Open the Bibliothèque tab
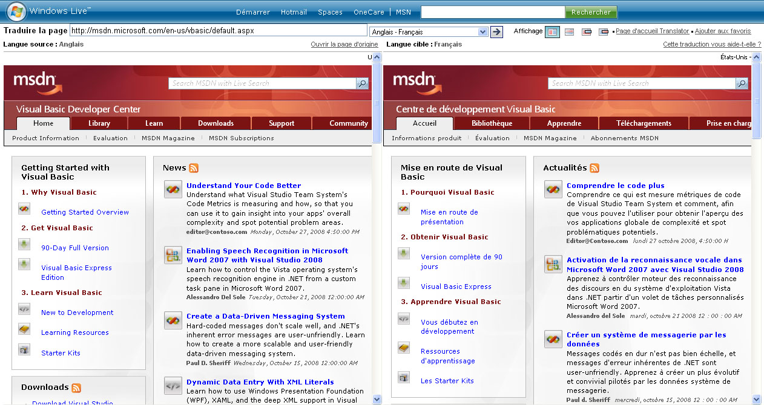This screenshot has width=764, height=405. (492, 123)
